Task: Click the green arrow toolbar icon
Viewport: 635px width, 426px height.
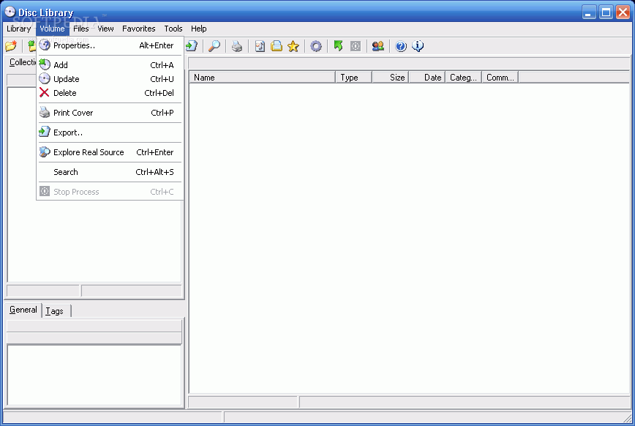Action: [339, 46]
